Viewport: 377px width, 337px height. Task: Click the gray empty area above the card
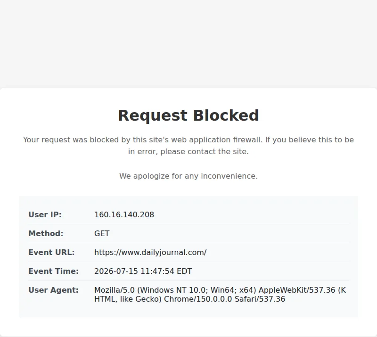[x=188, y=43]
